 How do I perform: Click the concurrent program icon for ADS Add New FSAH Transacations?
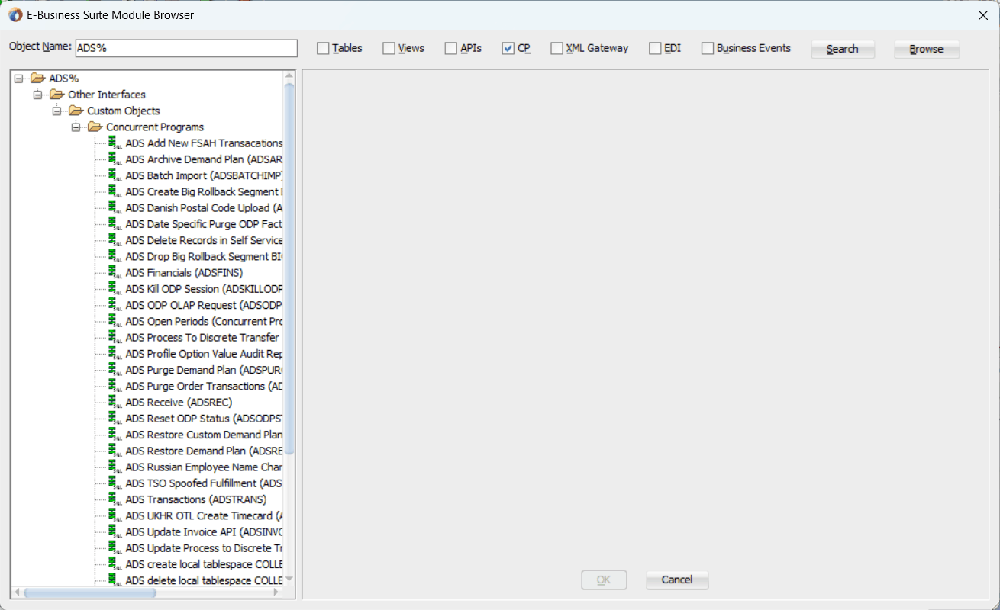[115, 143]
